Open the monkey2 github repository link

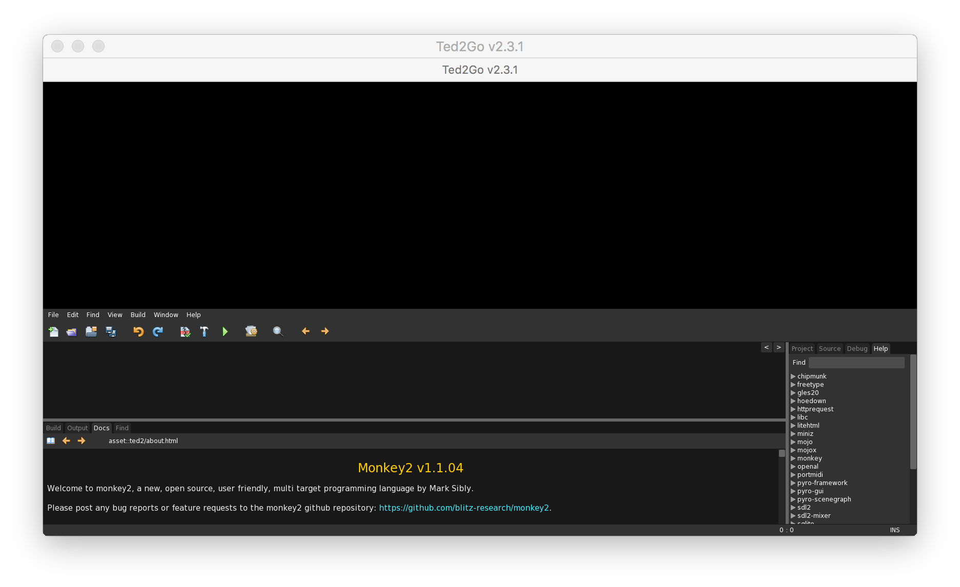click(x=464, y=508)
